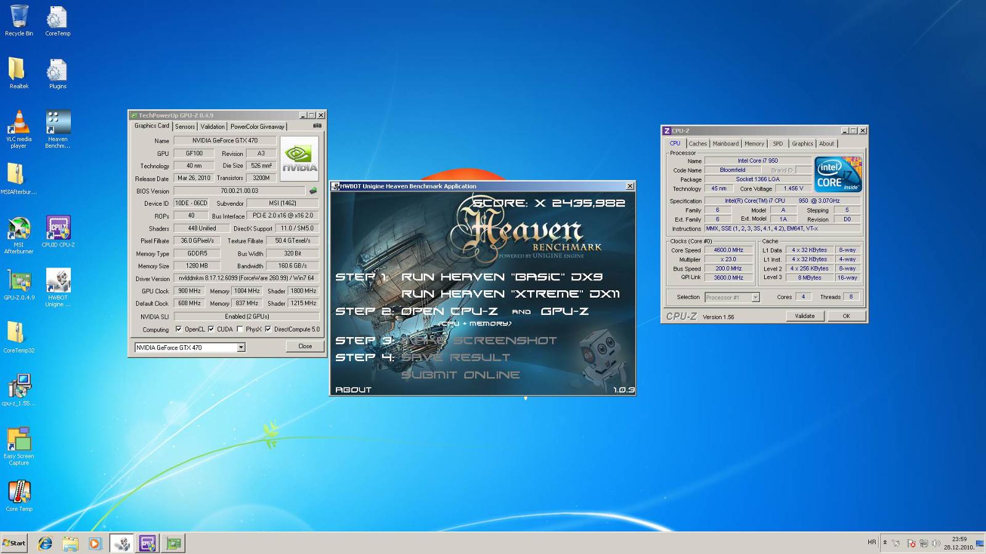Click the Specification field in CPU-Z
Screen dimensions: 986x554
(x=783, y=201)
